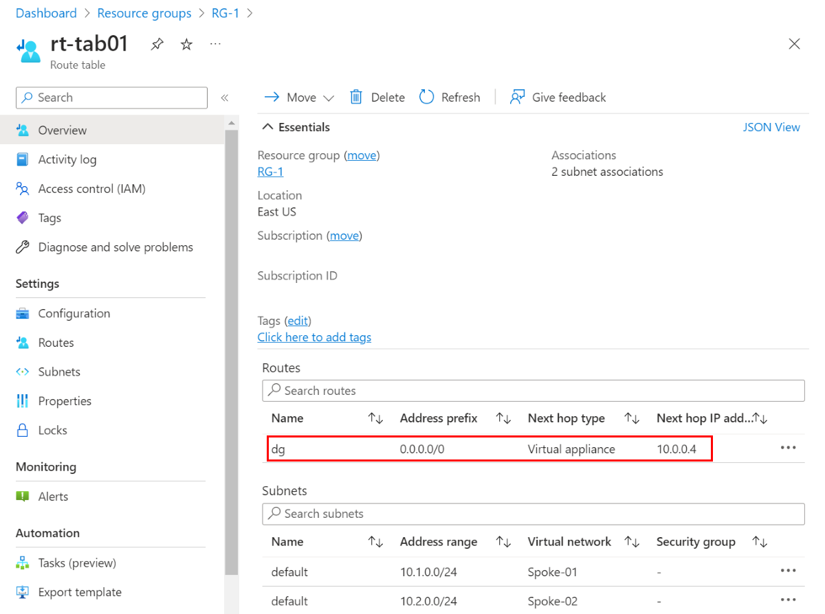This screenshot has height=614, width=825.
Task: Open Give feedback
Action: pyautogui.click(x=558, y=97)
